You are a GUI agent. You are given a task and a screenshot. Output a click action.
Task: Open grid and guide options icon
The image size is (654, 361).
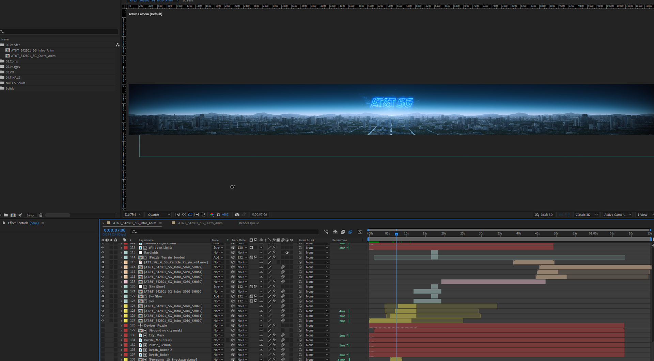(203, 215)
